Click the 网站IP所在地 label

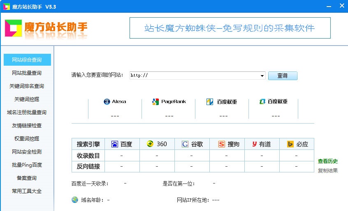click(193, 200)
